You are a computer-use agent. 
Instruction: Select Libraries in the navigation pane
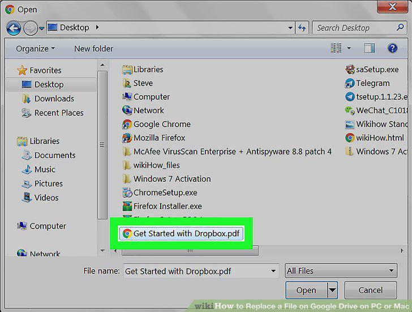[x=38, y=141]
